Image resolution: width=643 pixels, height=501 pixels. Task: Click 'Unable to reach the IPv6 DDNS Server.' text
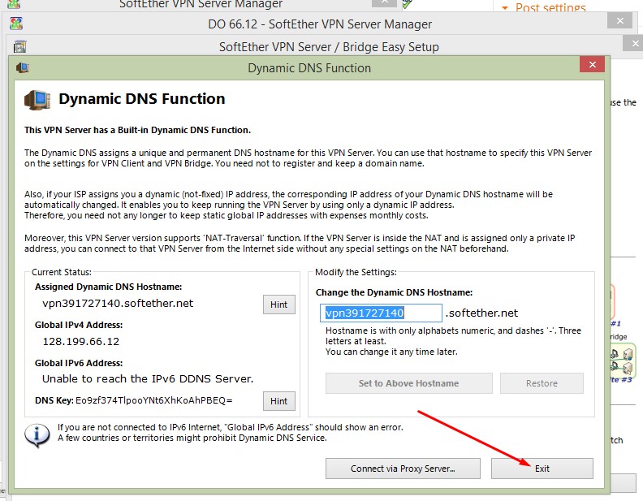(x=148, y=378)
